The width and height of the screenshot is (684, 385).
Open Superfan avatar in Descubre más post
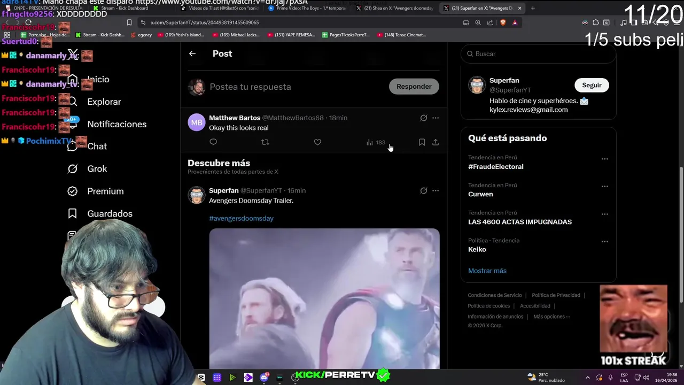pos(197,195)
